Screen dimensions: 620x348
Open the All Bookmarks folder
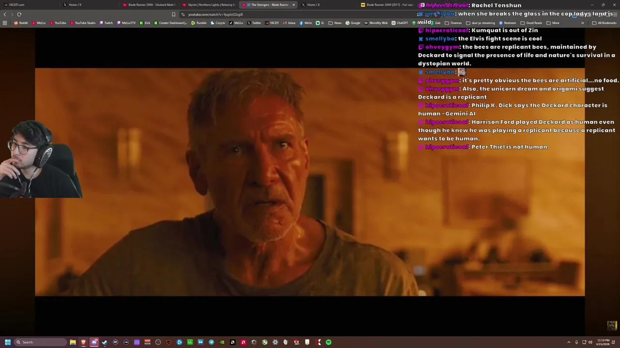(604, 23)
